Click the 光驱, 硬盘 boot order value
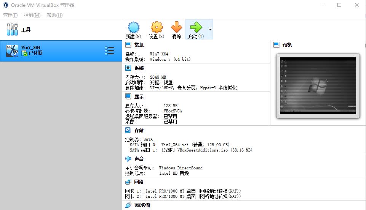366x210 pixels. tap(161, 82)
